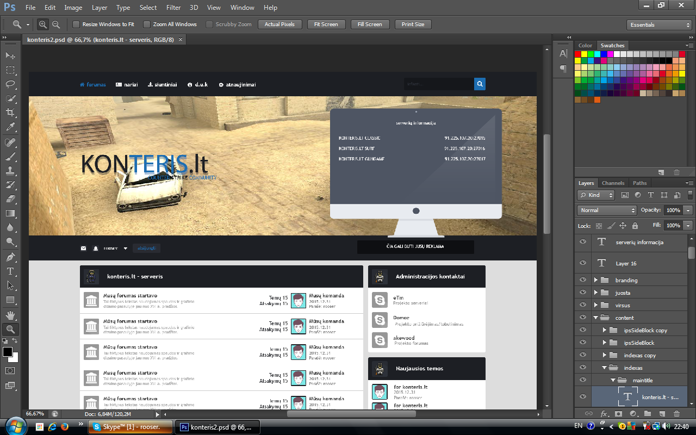Select the Rectangle shape tool

10,300
